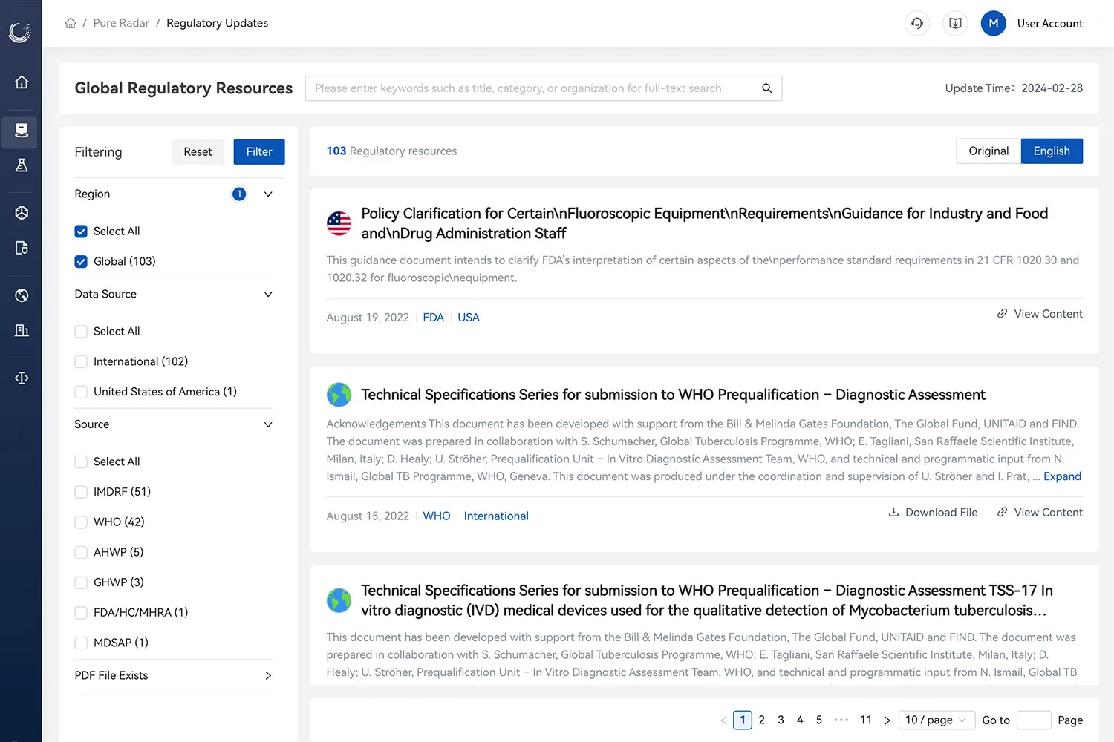Switch to the English tab
Image resolution: width=1114 pixels, height=742 pixels.
pos(1052,151)
